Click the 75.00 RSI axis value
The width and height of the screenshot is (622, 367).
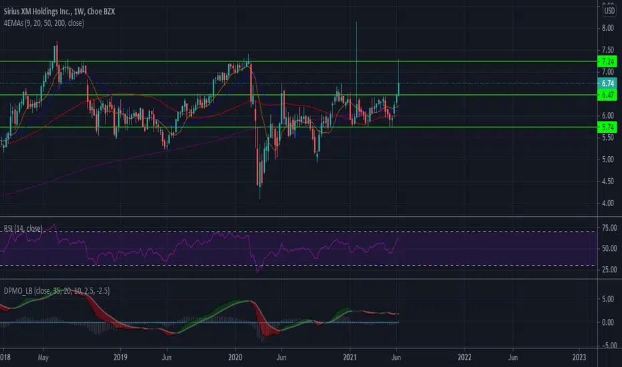(x=609, y=228)
